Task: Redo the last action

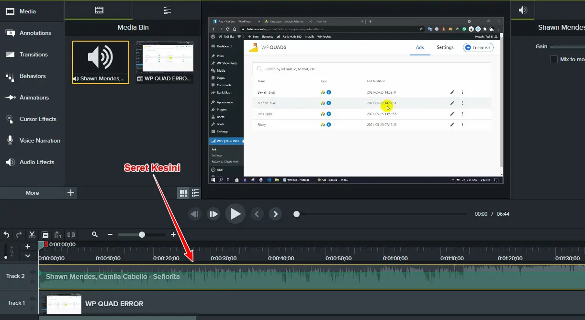Action: (19, 235)
